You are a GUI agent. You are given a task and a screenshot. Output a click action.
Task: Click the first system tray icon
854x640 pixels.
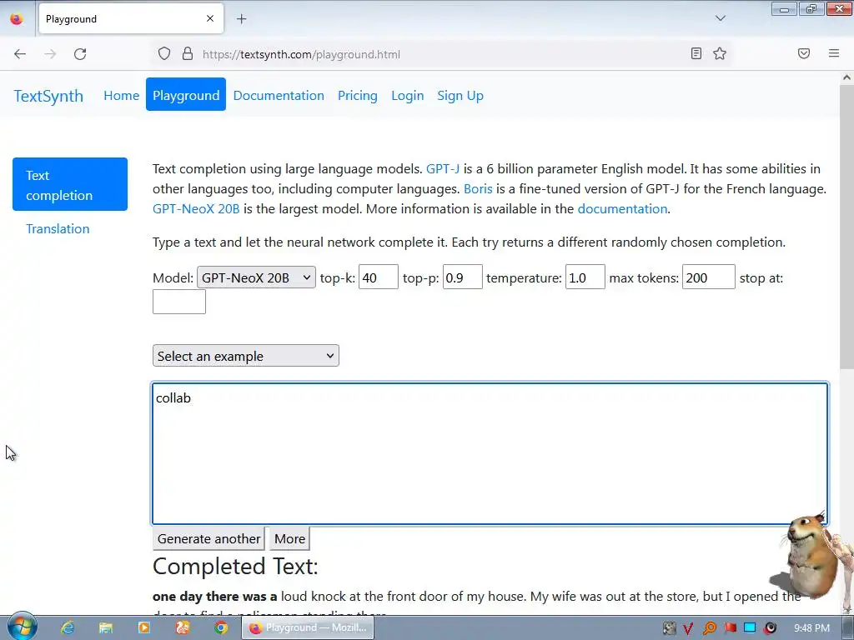tap(669, 628)
